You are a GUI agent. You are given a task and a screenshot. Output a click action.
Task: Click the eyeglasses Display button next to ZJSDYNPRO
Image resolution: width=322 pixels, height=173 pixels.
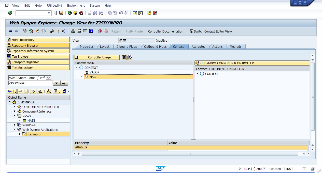point(65,83)
